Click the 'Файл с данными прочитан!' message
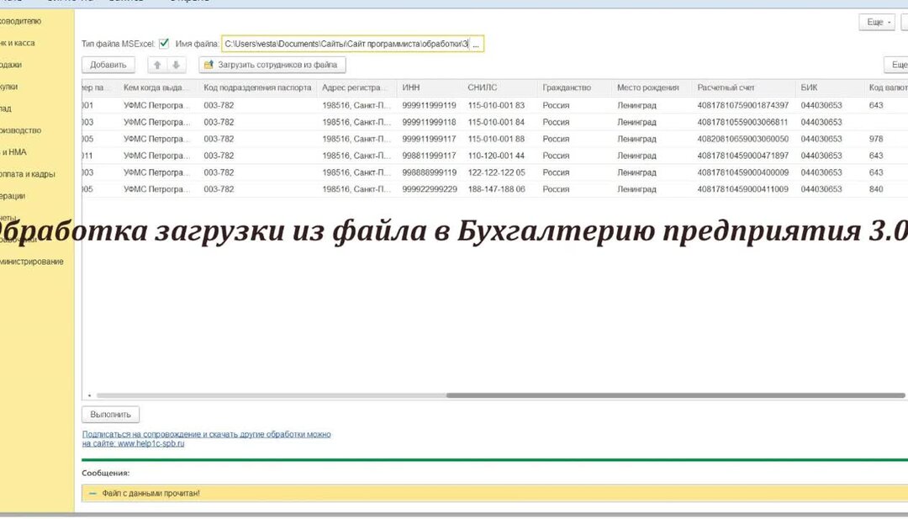 (150, 494)
